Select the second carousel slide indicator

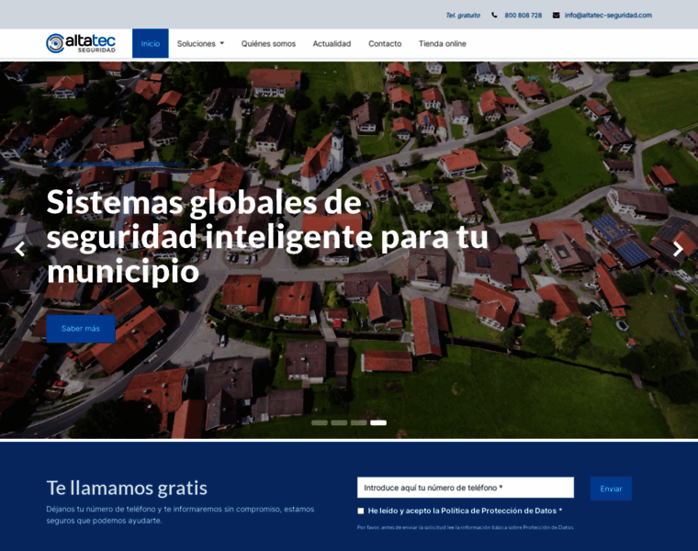(x=339, y=422)
